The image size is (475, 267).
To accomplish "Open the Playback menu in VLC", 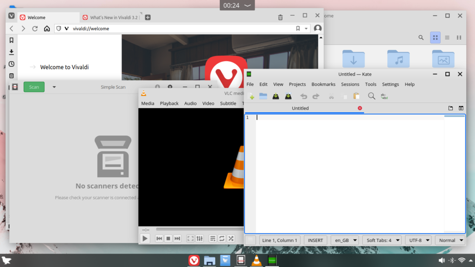I will (x=169, y=103).
